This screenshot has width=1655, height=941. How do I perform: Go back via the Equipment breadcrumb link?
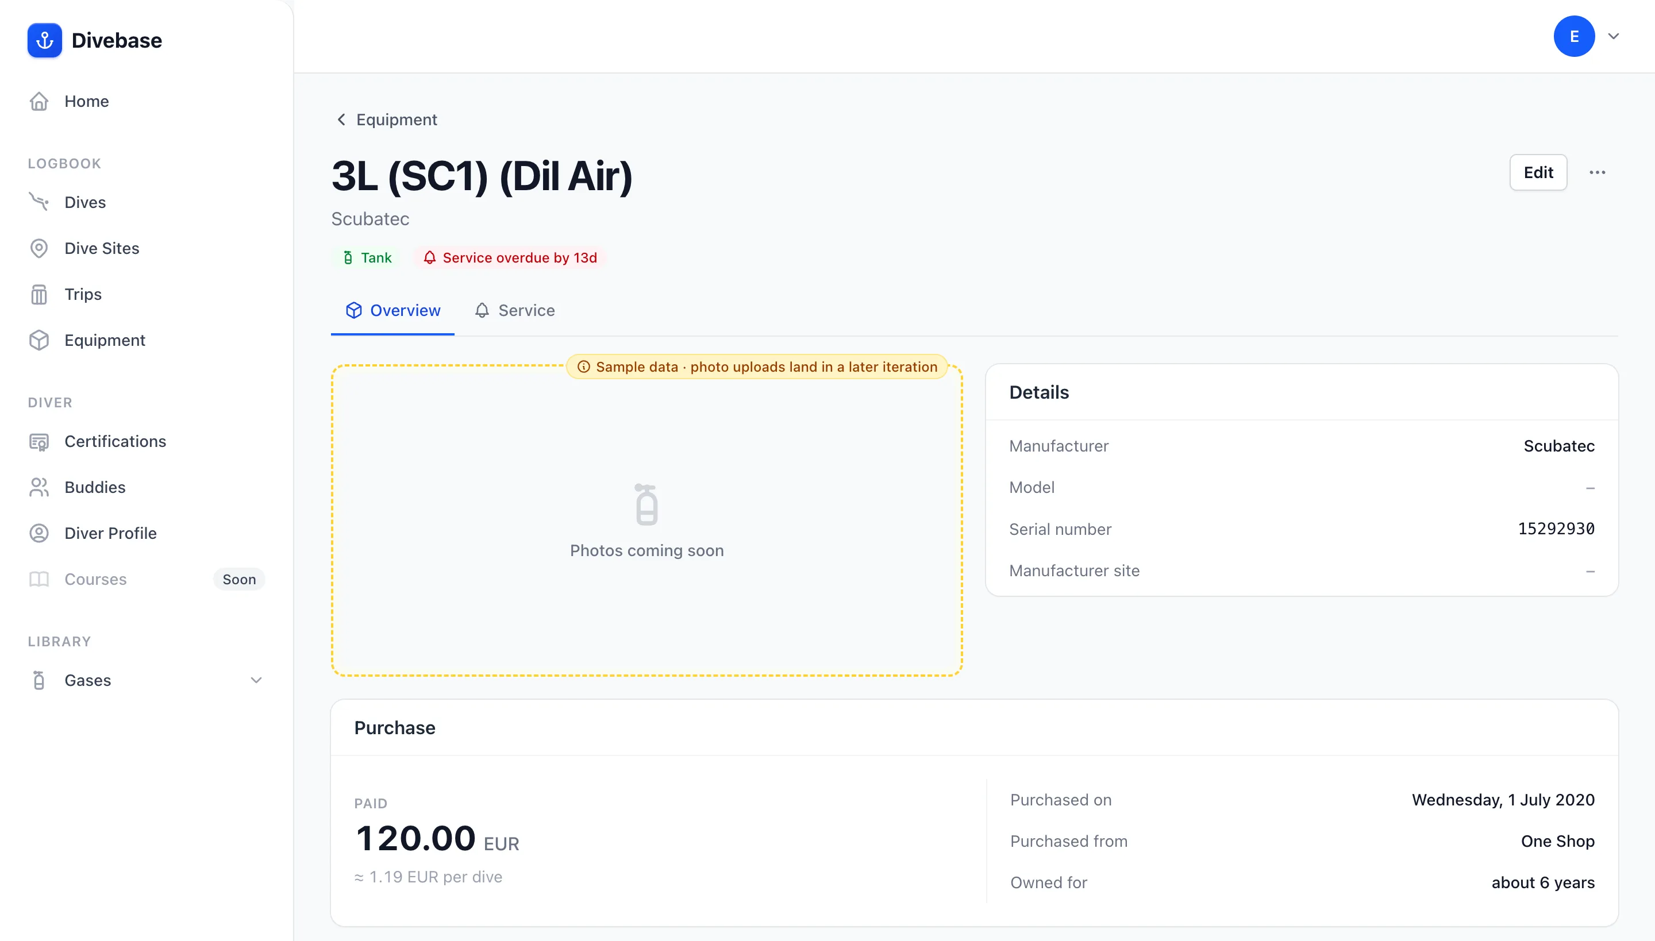(x=387, y=119)
